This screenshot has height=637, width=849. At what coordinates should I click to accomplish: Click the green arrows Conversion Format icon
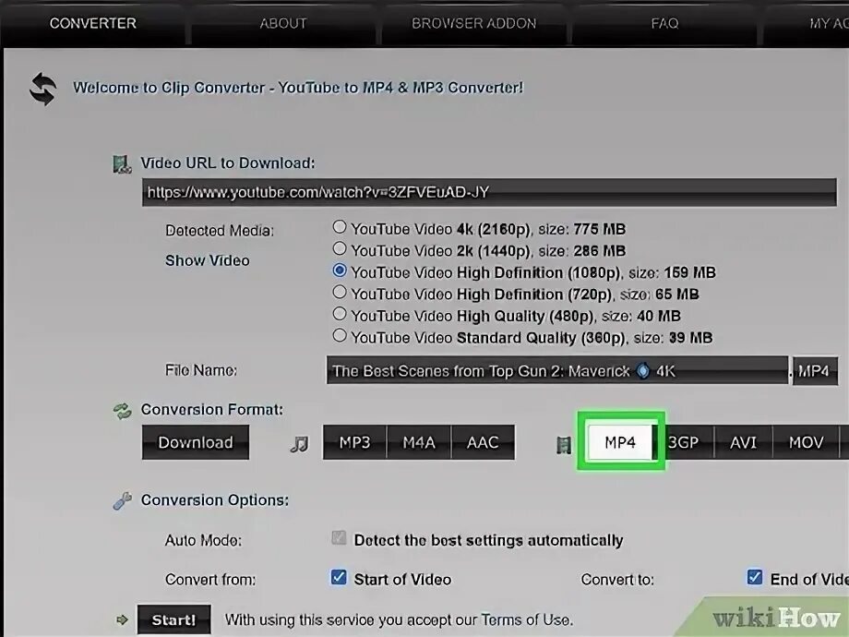[x=123, y=411]
